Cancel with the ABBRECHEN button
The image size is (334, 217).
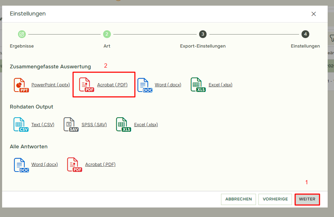pyautogui.click(x=238, y=199)
